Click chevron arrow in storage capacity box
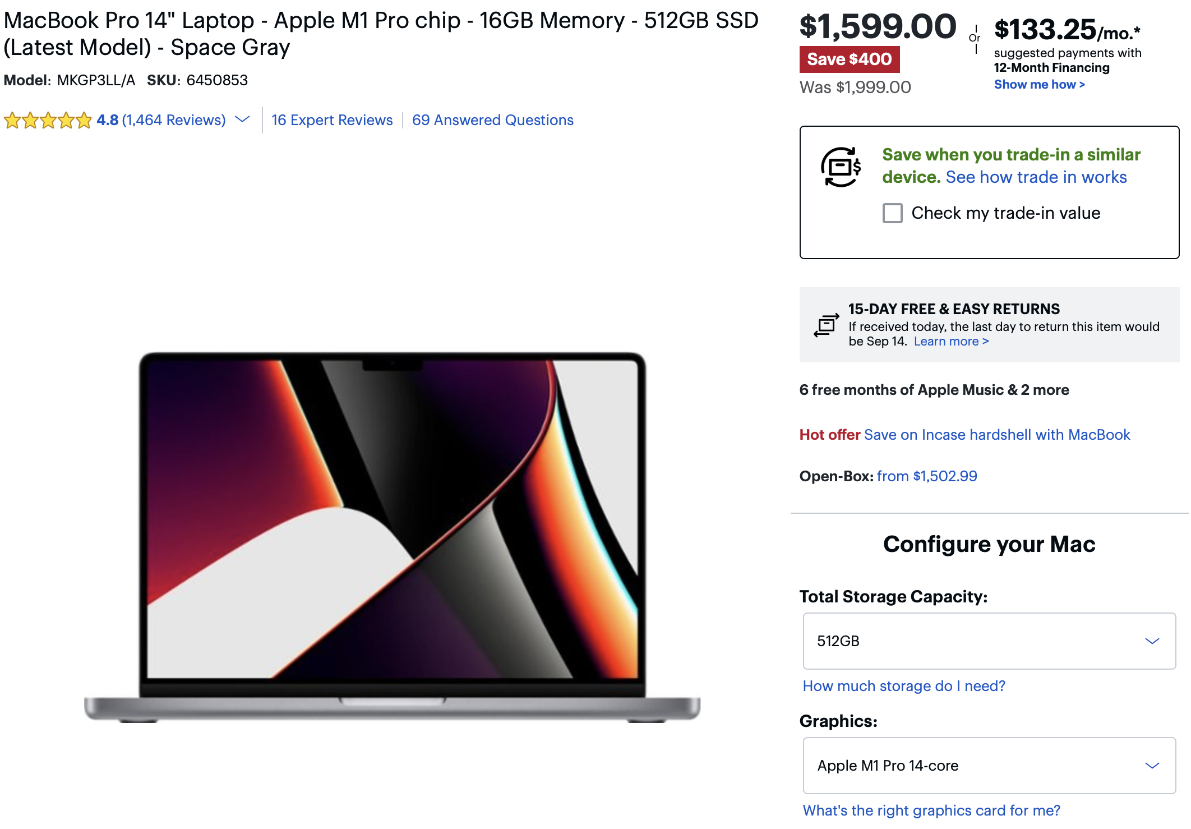The height and width of the screenshot is (829, 1191). coord(1152,641)
